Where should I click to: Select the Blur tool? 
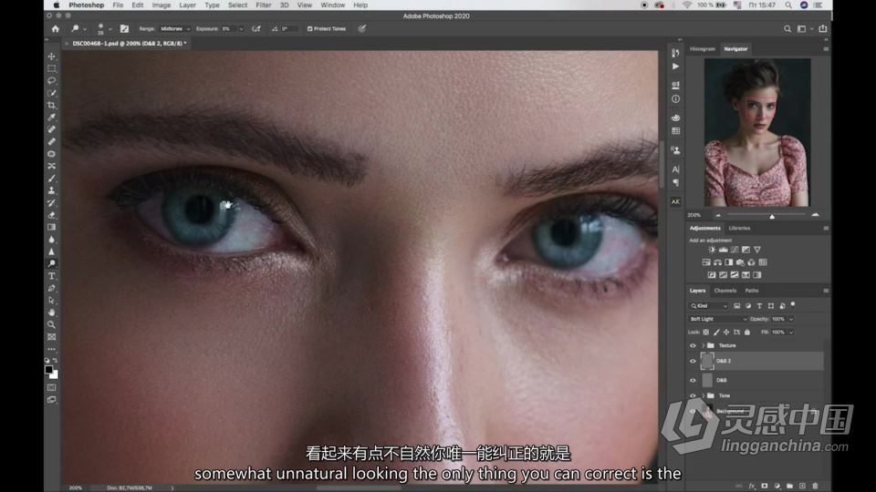click(51, 240)
